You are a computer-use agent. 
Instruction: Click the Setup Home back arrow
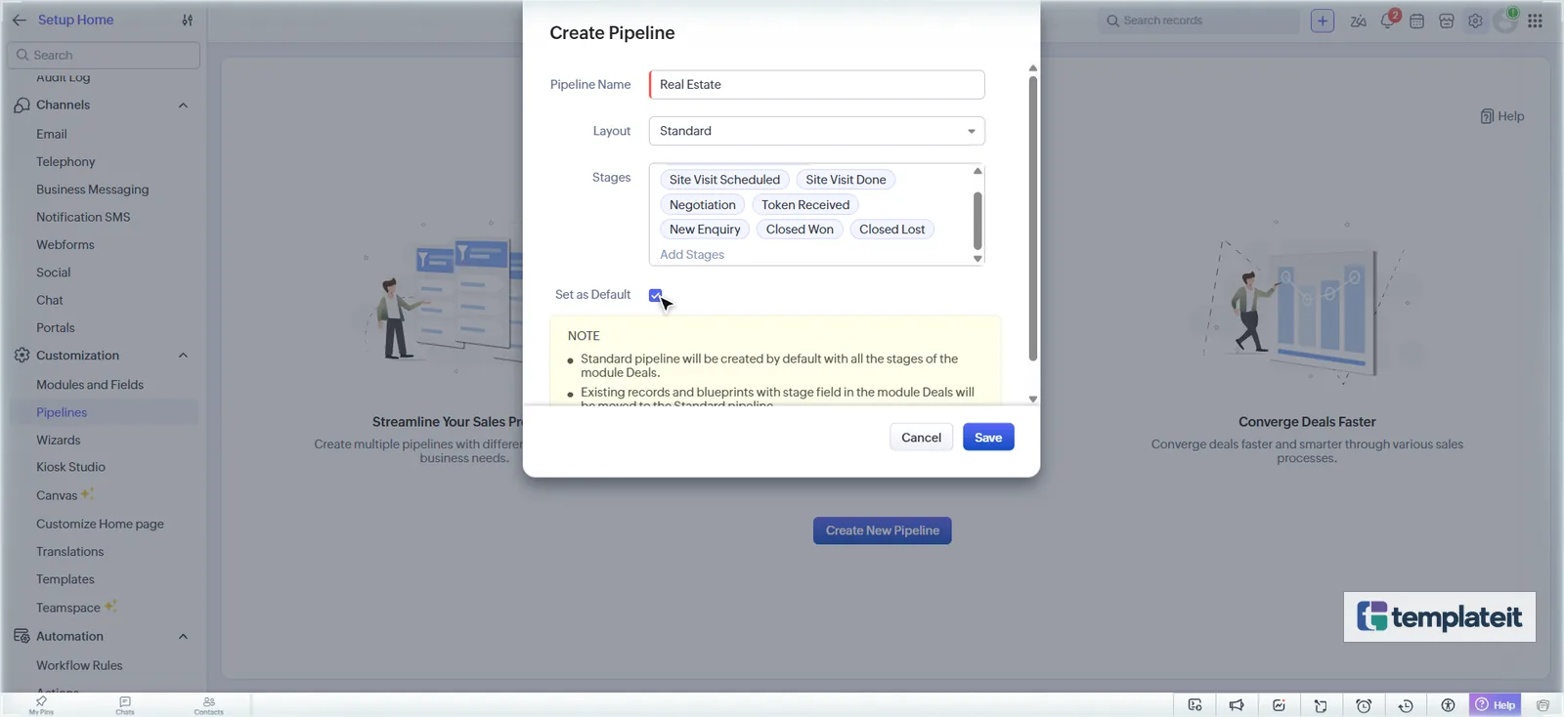pyautogui.click(x=20, y=20)
